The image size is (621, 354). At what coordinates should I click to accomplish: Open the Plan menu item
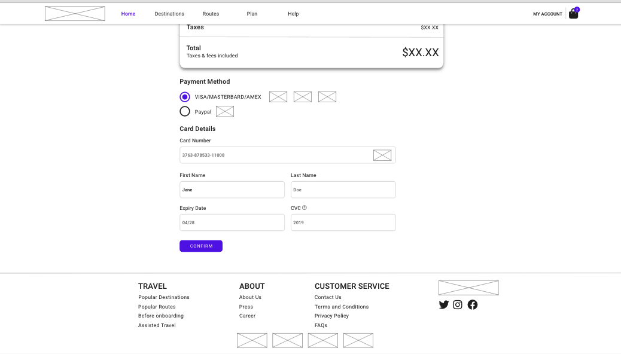[252, 13]
